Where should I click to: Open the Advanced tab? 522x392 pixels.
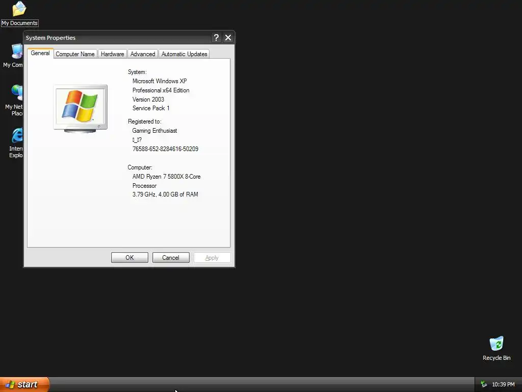click(143, 54)
